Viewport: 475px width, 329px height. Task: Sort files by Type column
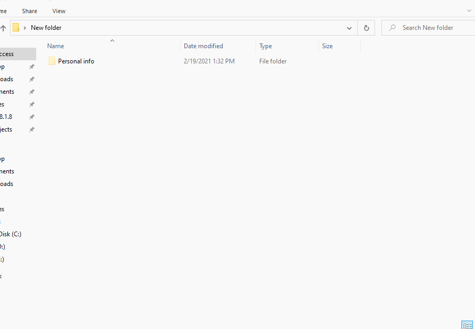[x=287, y=46]
